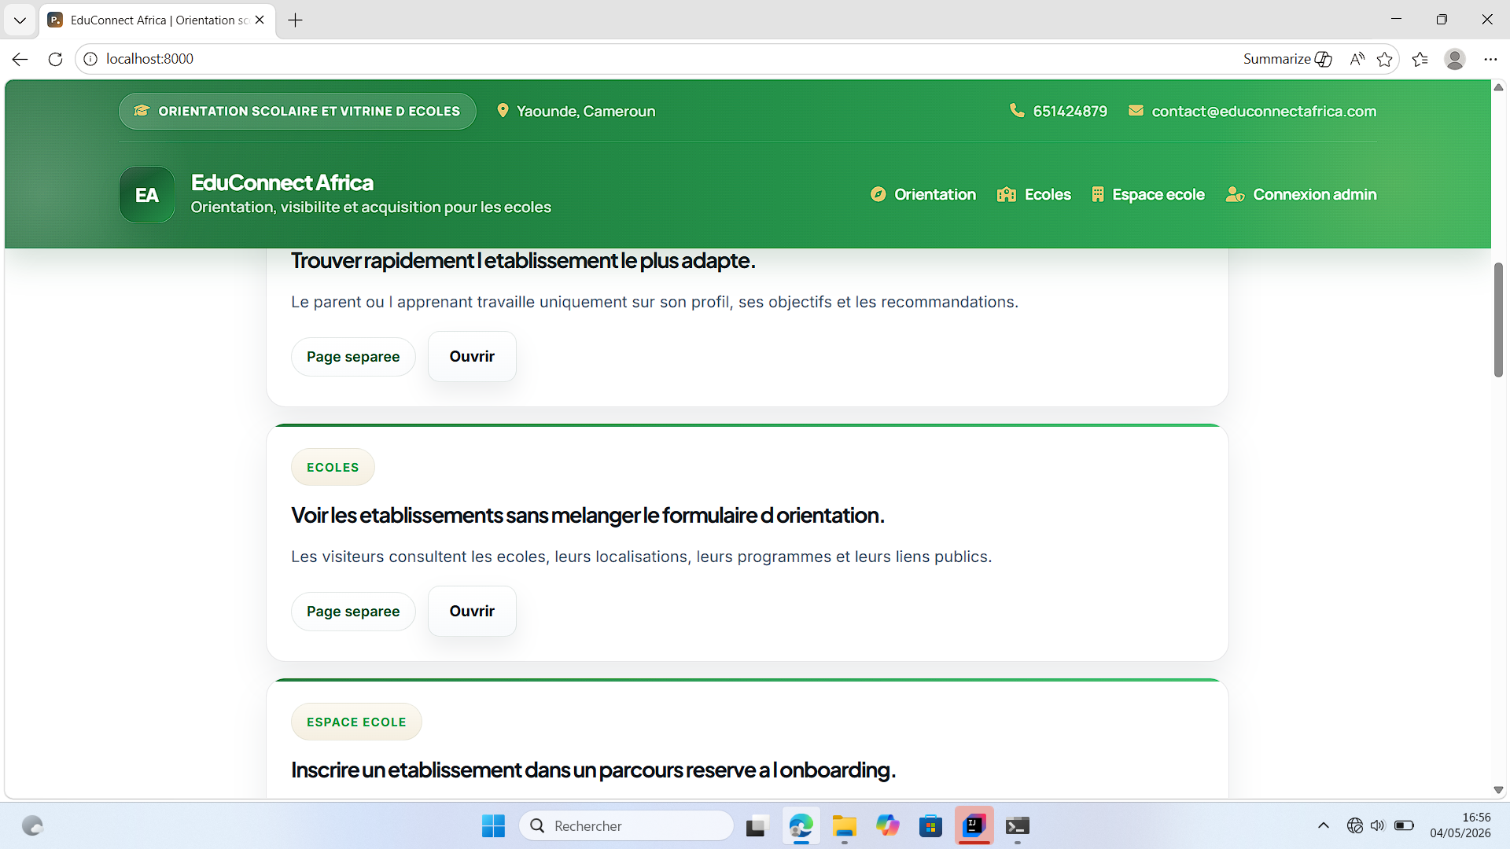Click Ouvrir in the Ecoles card

coord(472,611)
